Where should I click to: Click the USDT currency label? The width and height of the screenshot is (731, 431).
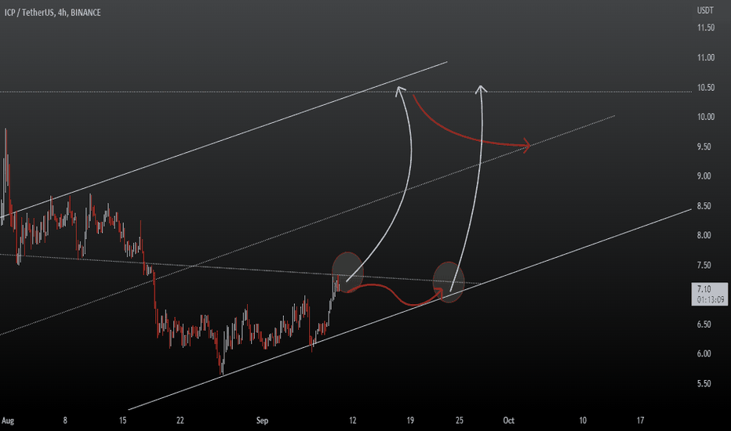pos(705,10)
